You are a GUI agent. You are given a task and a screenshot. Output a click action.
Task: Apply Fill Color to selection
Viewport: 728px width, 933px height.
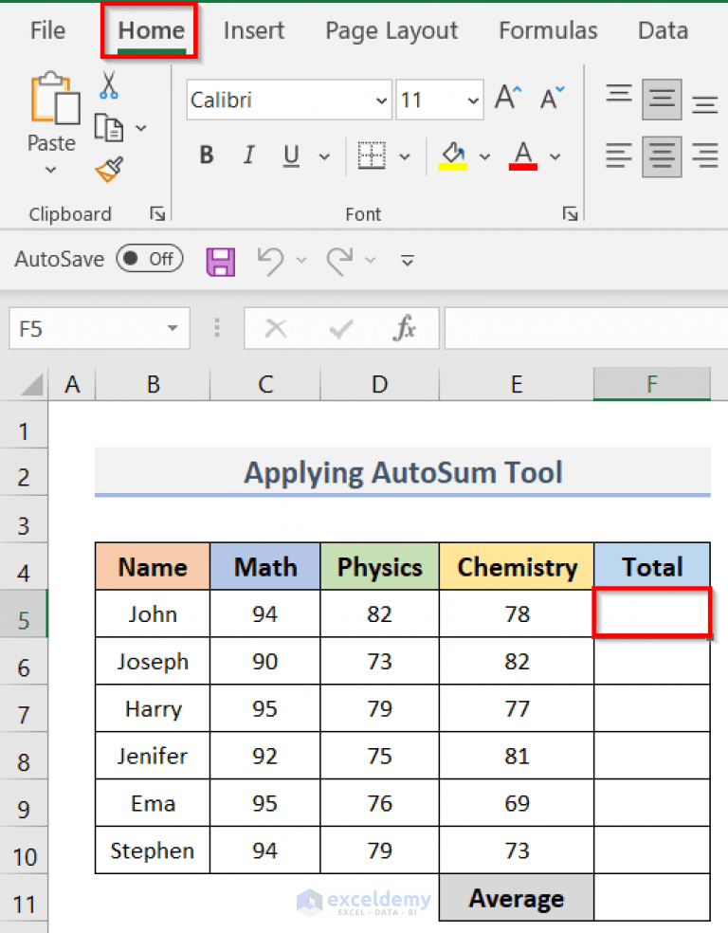pos(453,155)
